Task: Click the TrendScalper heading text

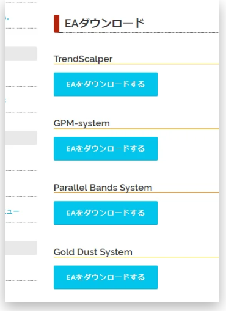Action: [x=83, y=59]
